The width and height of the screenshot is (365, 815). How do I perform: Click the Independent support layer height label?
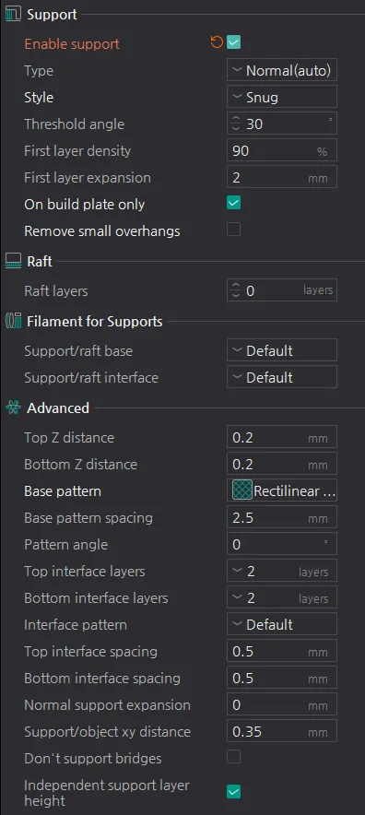click(x=107, y=793)
